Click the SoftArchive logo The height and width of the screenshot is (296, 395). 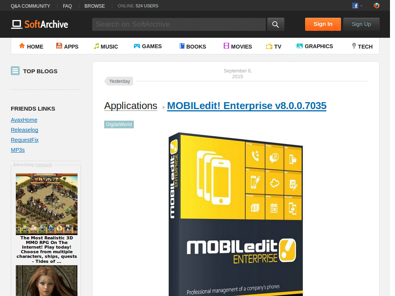pos(40,24)
